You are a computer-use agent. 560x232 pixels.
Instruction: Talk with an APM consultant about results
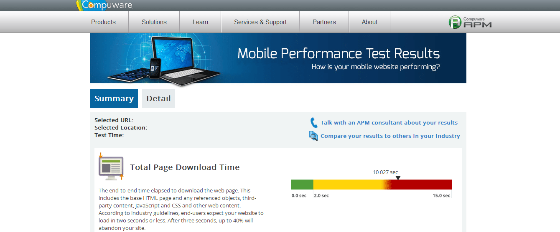389,123
